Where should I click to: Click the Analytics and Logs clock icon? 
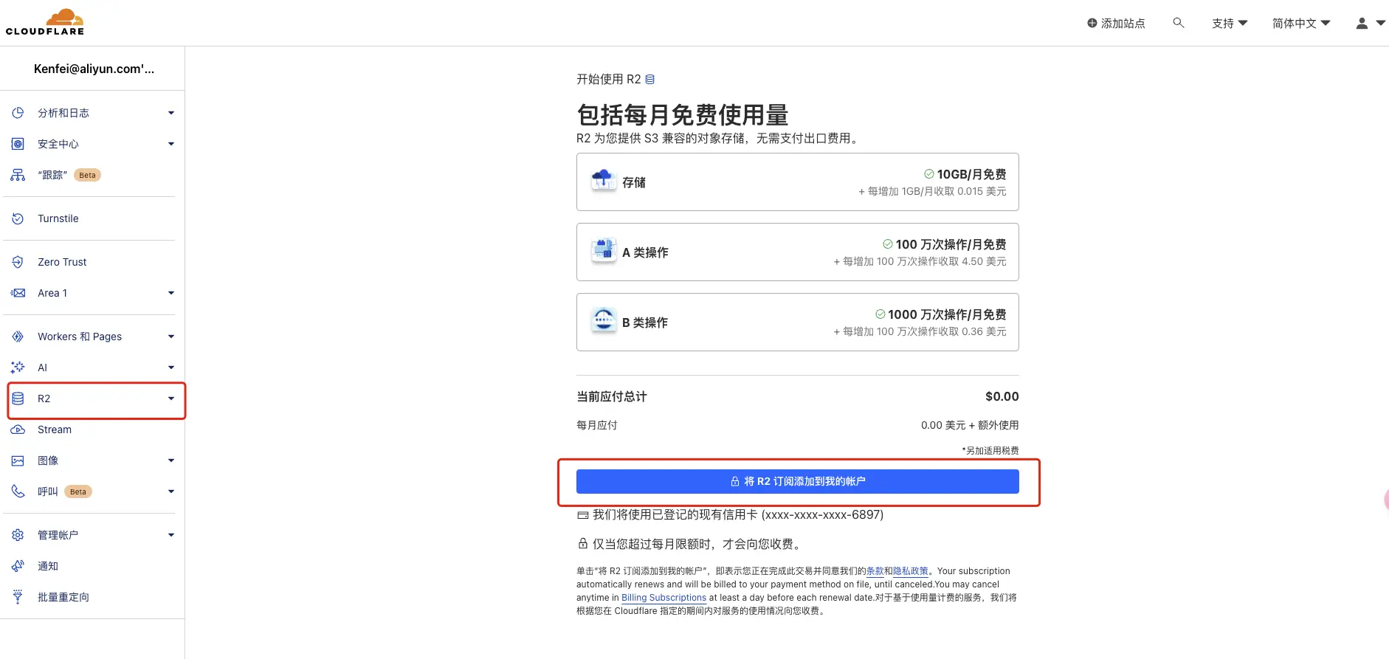[18, 113]
